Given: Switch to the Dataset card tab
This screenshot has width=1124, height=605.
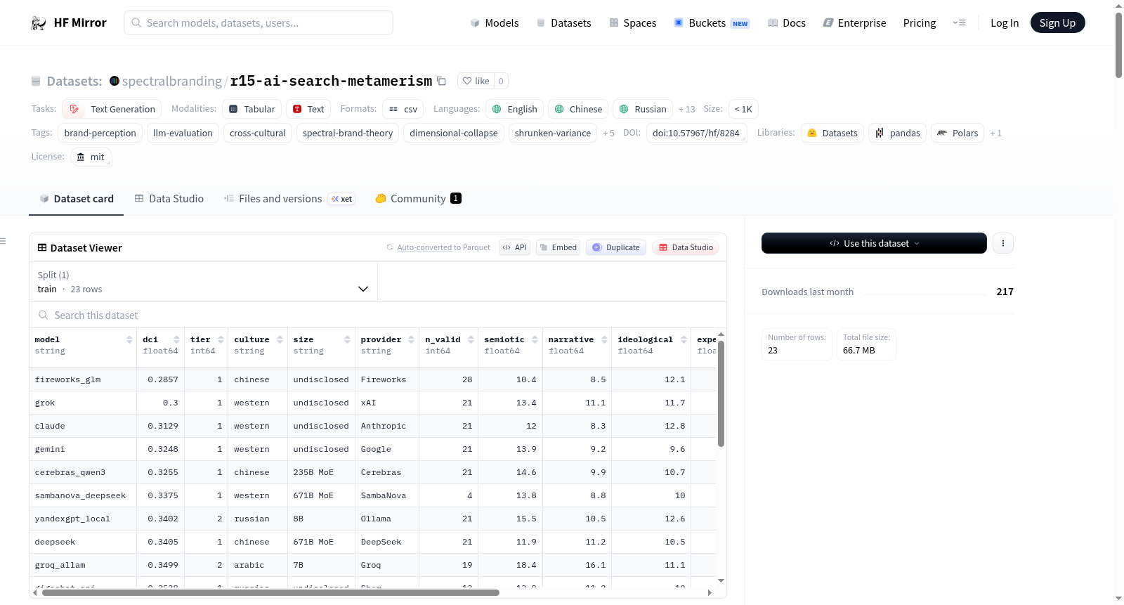Looking at the screenshot, I should tap(77, 199).
